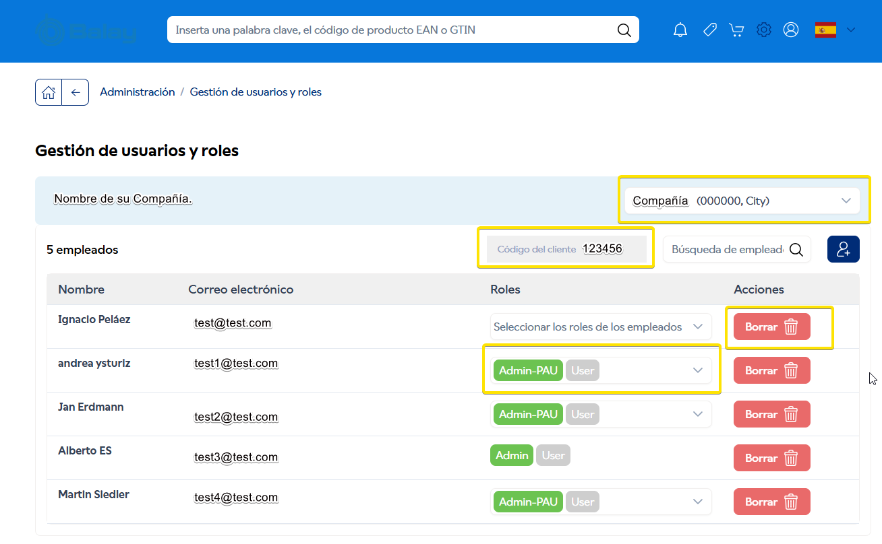
Task: Click the user account profile icon
Action: point(791,30)
